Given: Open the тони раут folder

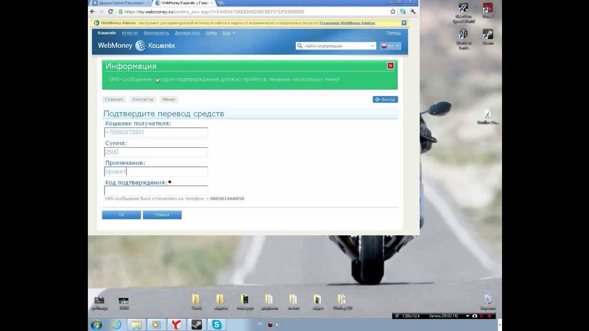Looking at the screenshot, I should coord(245,302).
